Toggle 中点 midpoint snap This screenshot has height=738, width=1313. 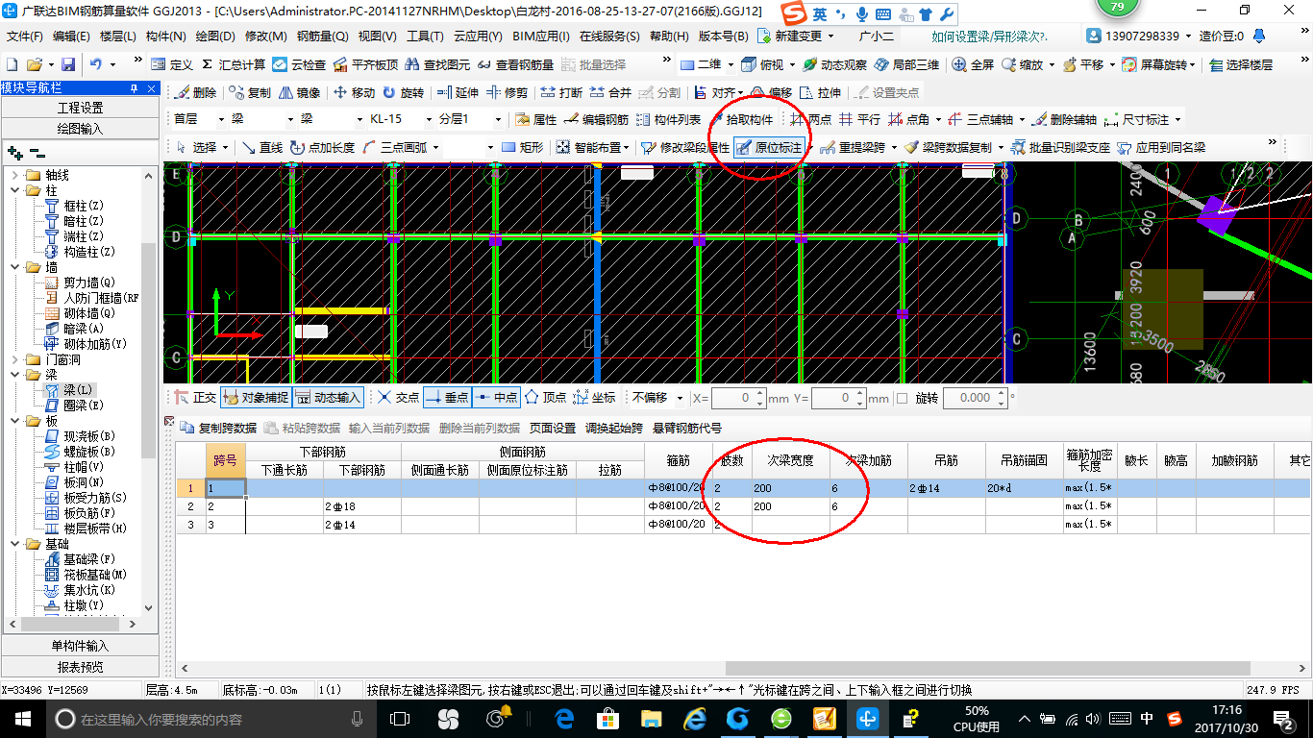pyautogui.click(x=496, y=397)
